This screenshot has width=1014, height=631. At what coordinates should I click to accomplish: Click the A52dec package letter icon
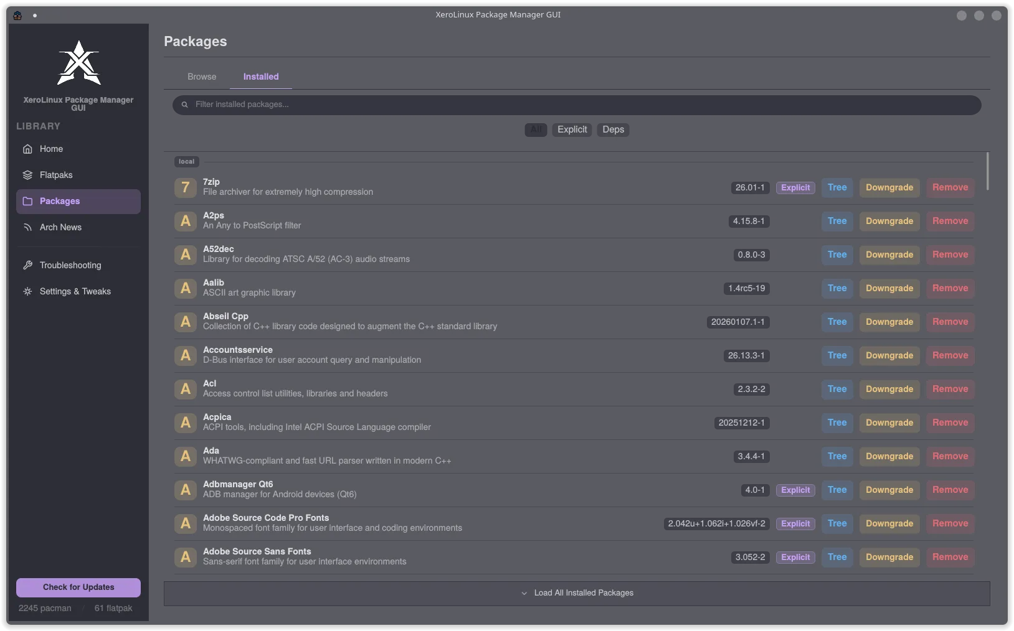click(x=186, y=255)
